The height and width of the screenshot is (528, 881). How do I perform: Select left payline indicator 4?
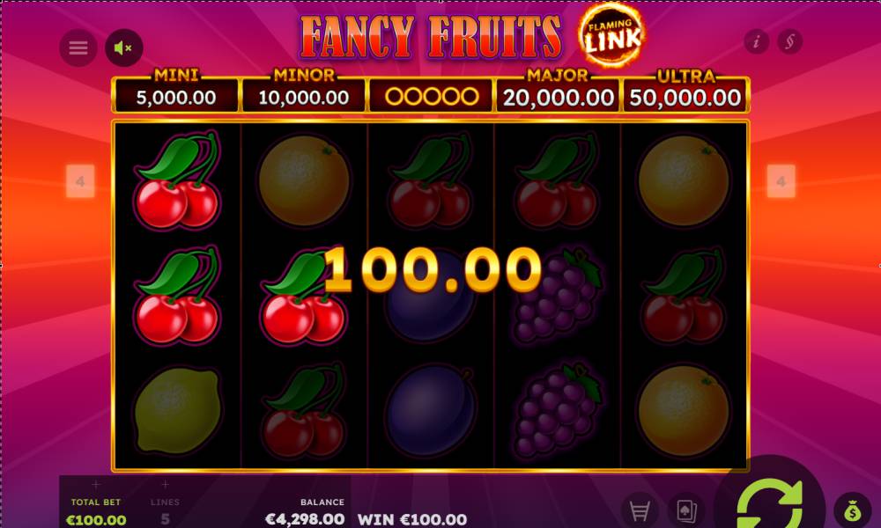click(x=80, y=181)
